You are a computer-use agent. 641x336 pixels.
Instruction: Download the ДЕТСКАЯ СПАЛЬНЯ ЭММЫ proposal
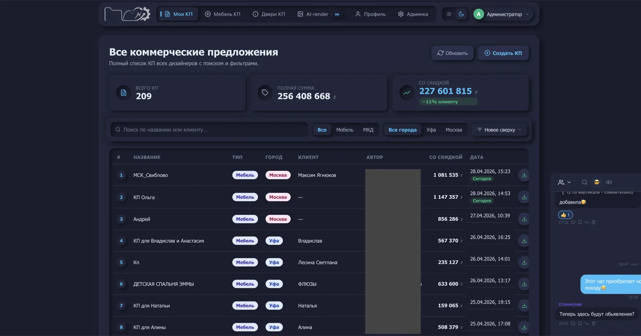(524, 284)
